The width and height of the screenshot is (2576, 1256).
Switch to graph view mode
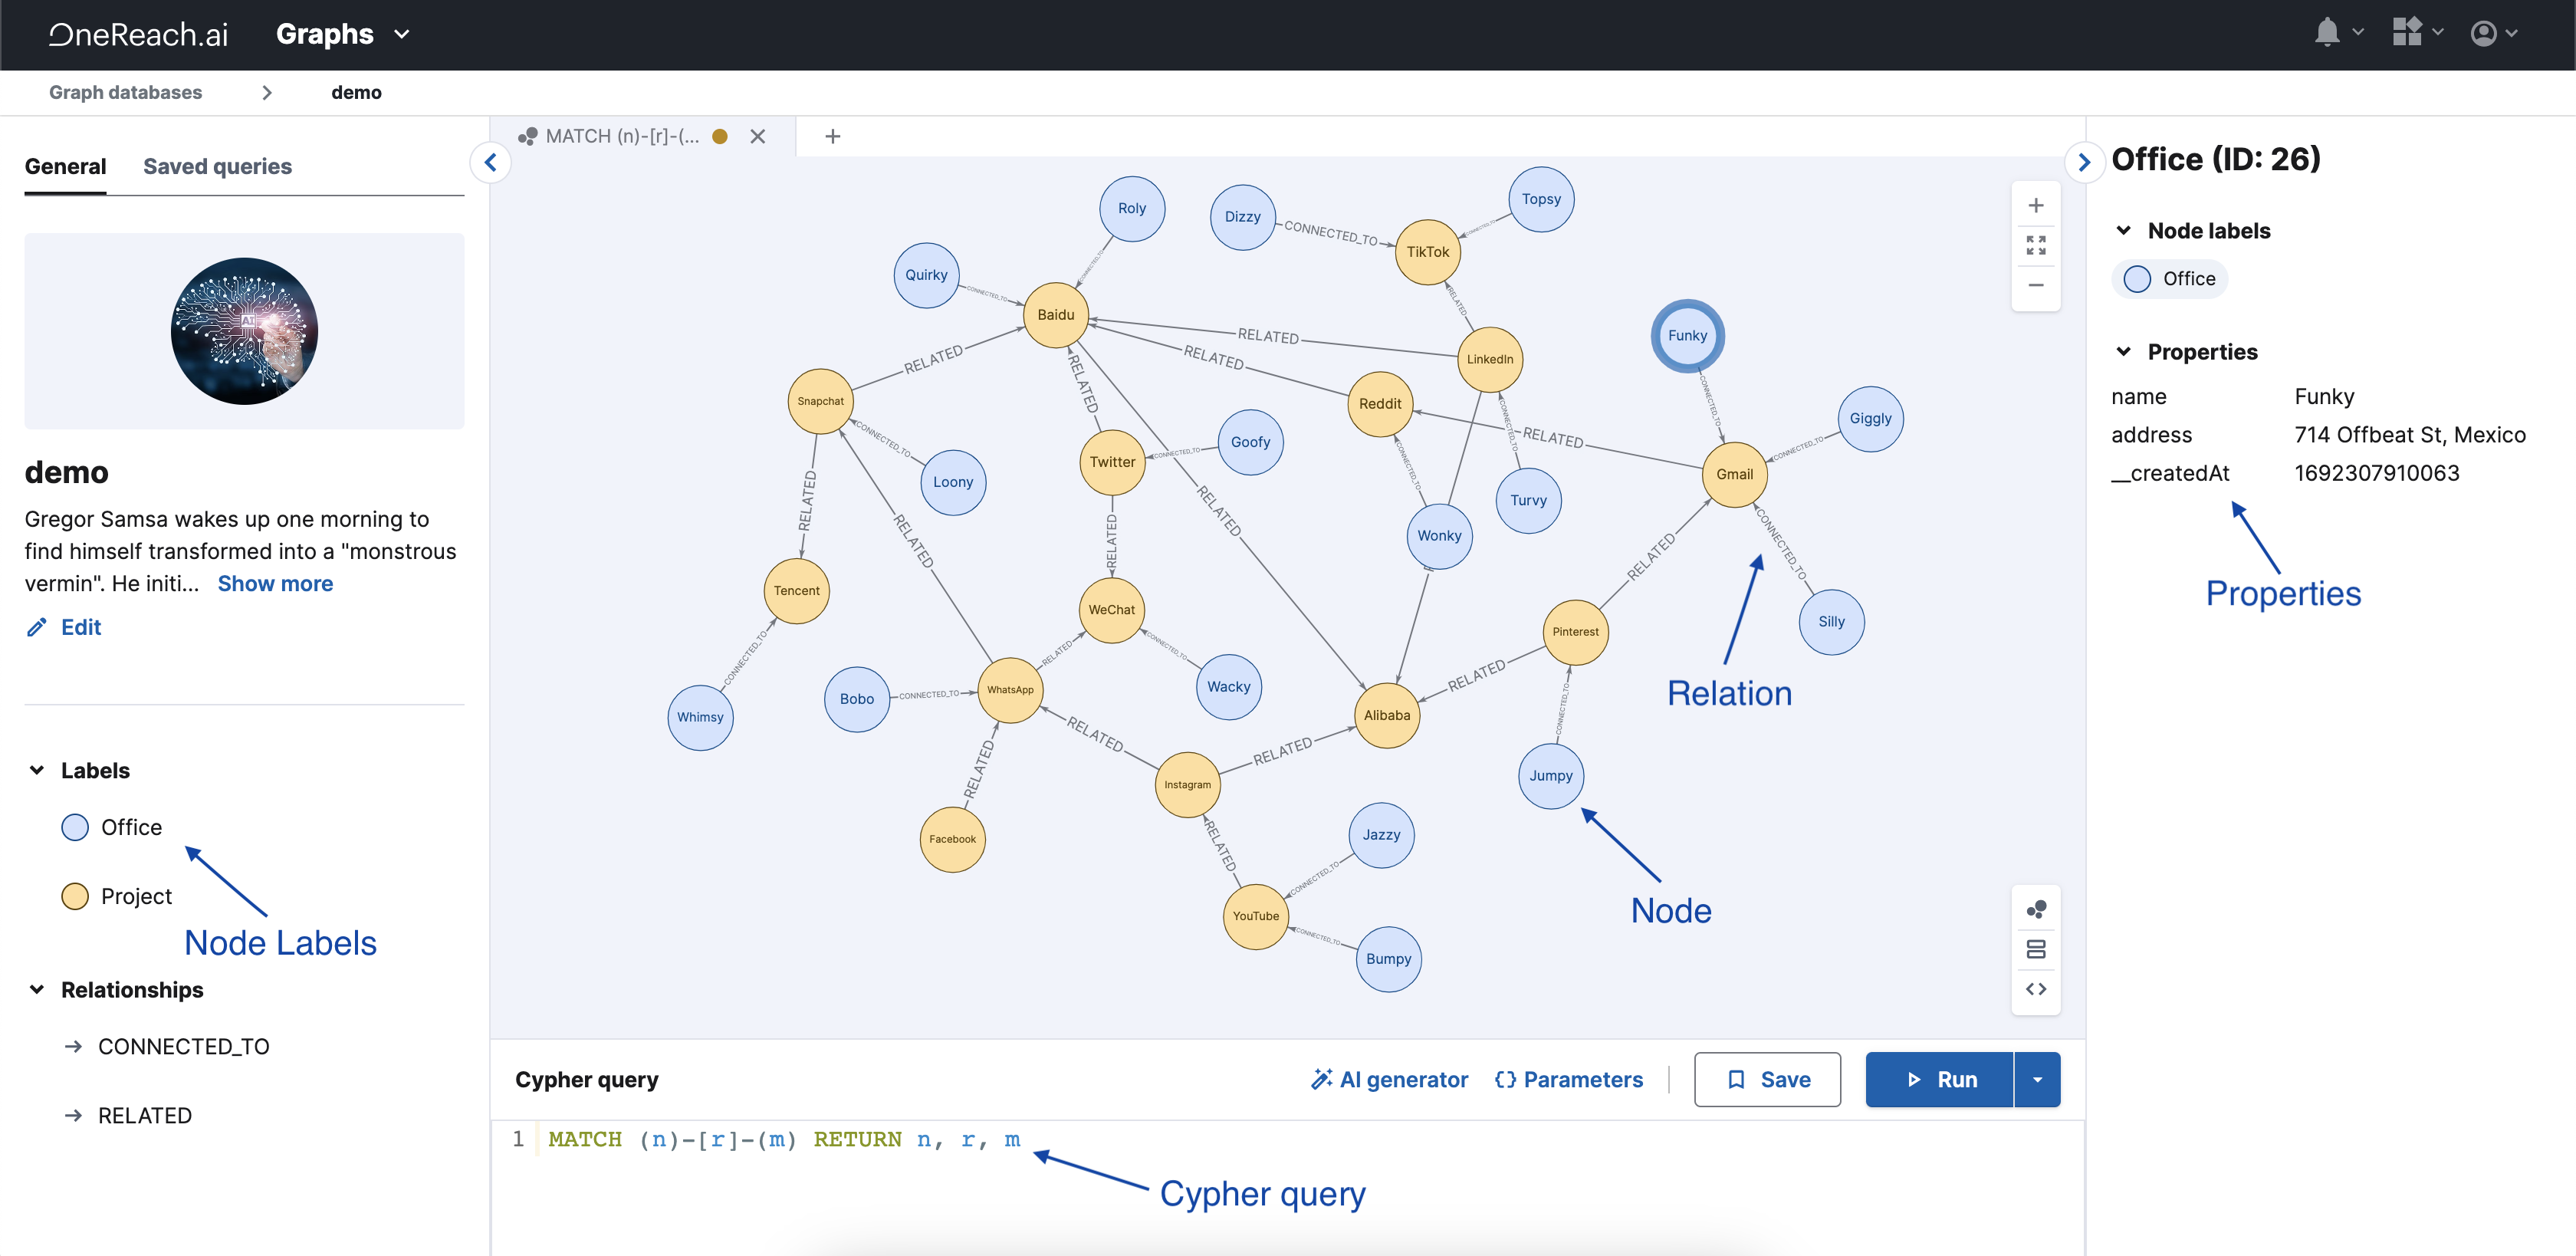tap(2035, 909)
